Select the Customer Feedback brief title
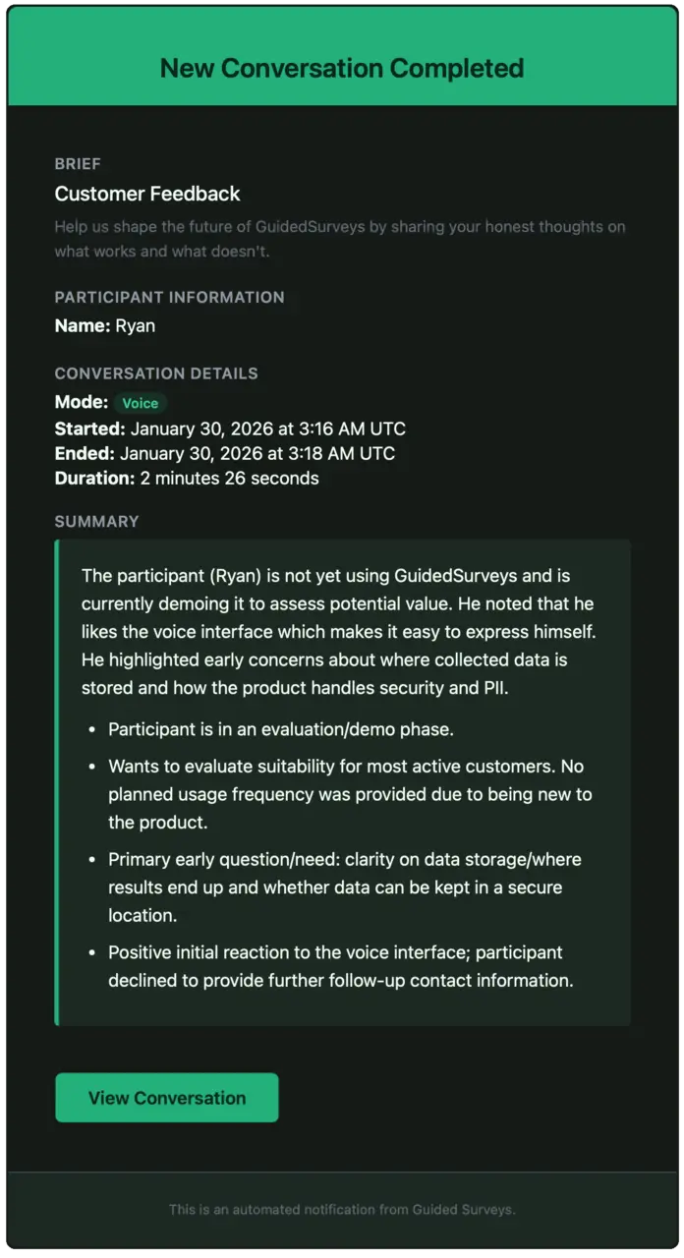The height and width of the screenshot is (1258, 684). (x=146, y=194)
